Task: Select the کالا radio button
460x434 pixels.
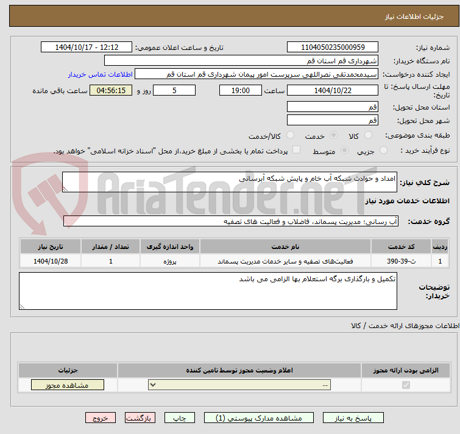Action: click(368, 135)
